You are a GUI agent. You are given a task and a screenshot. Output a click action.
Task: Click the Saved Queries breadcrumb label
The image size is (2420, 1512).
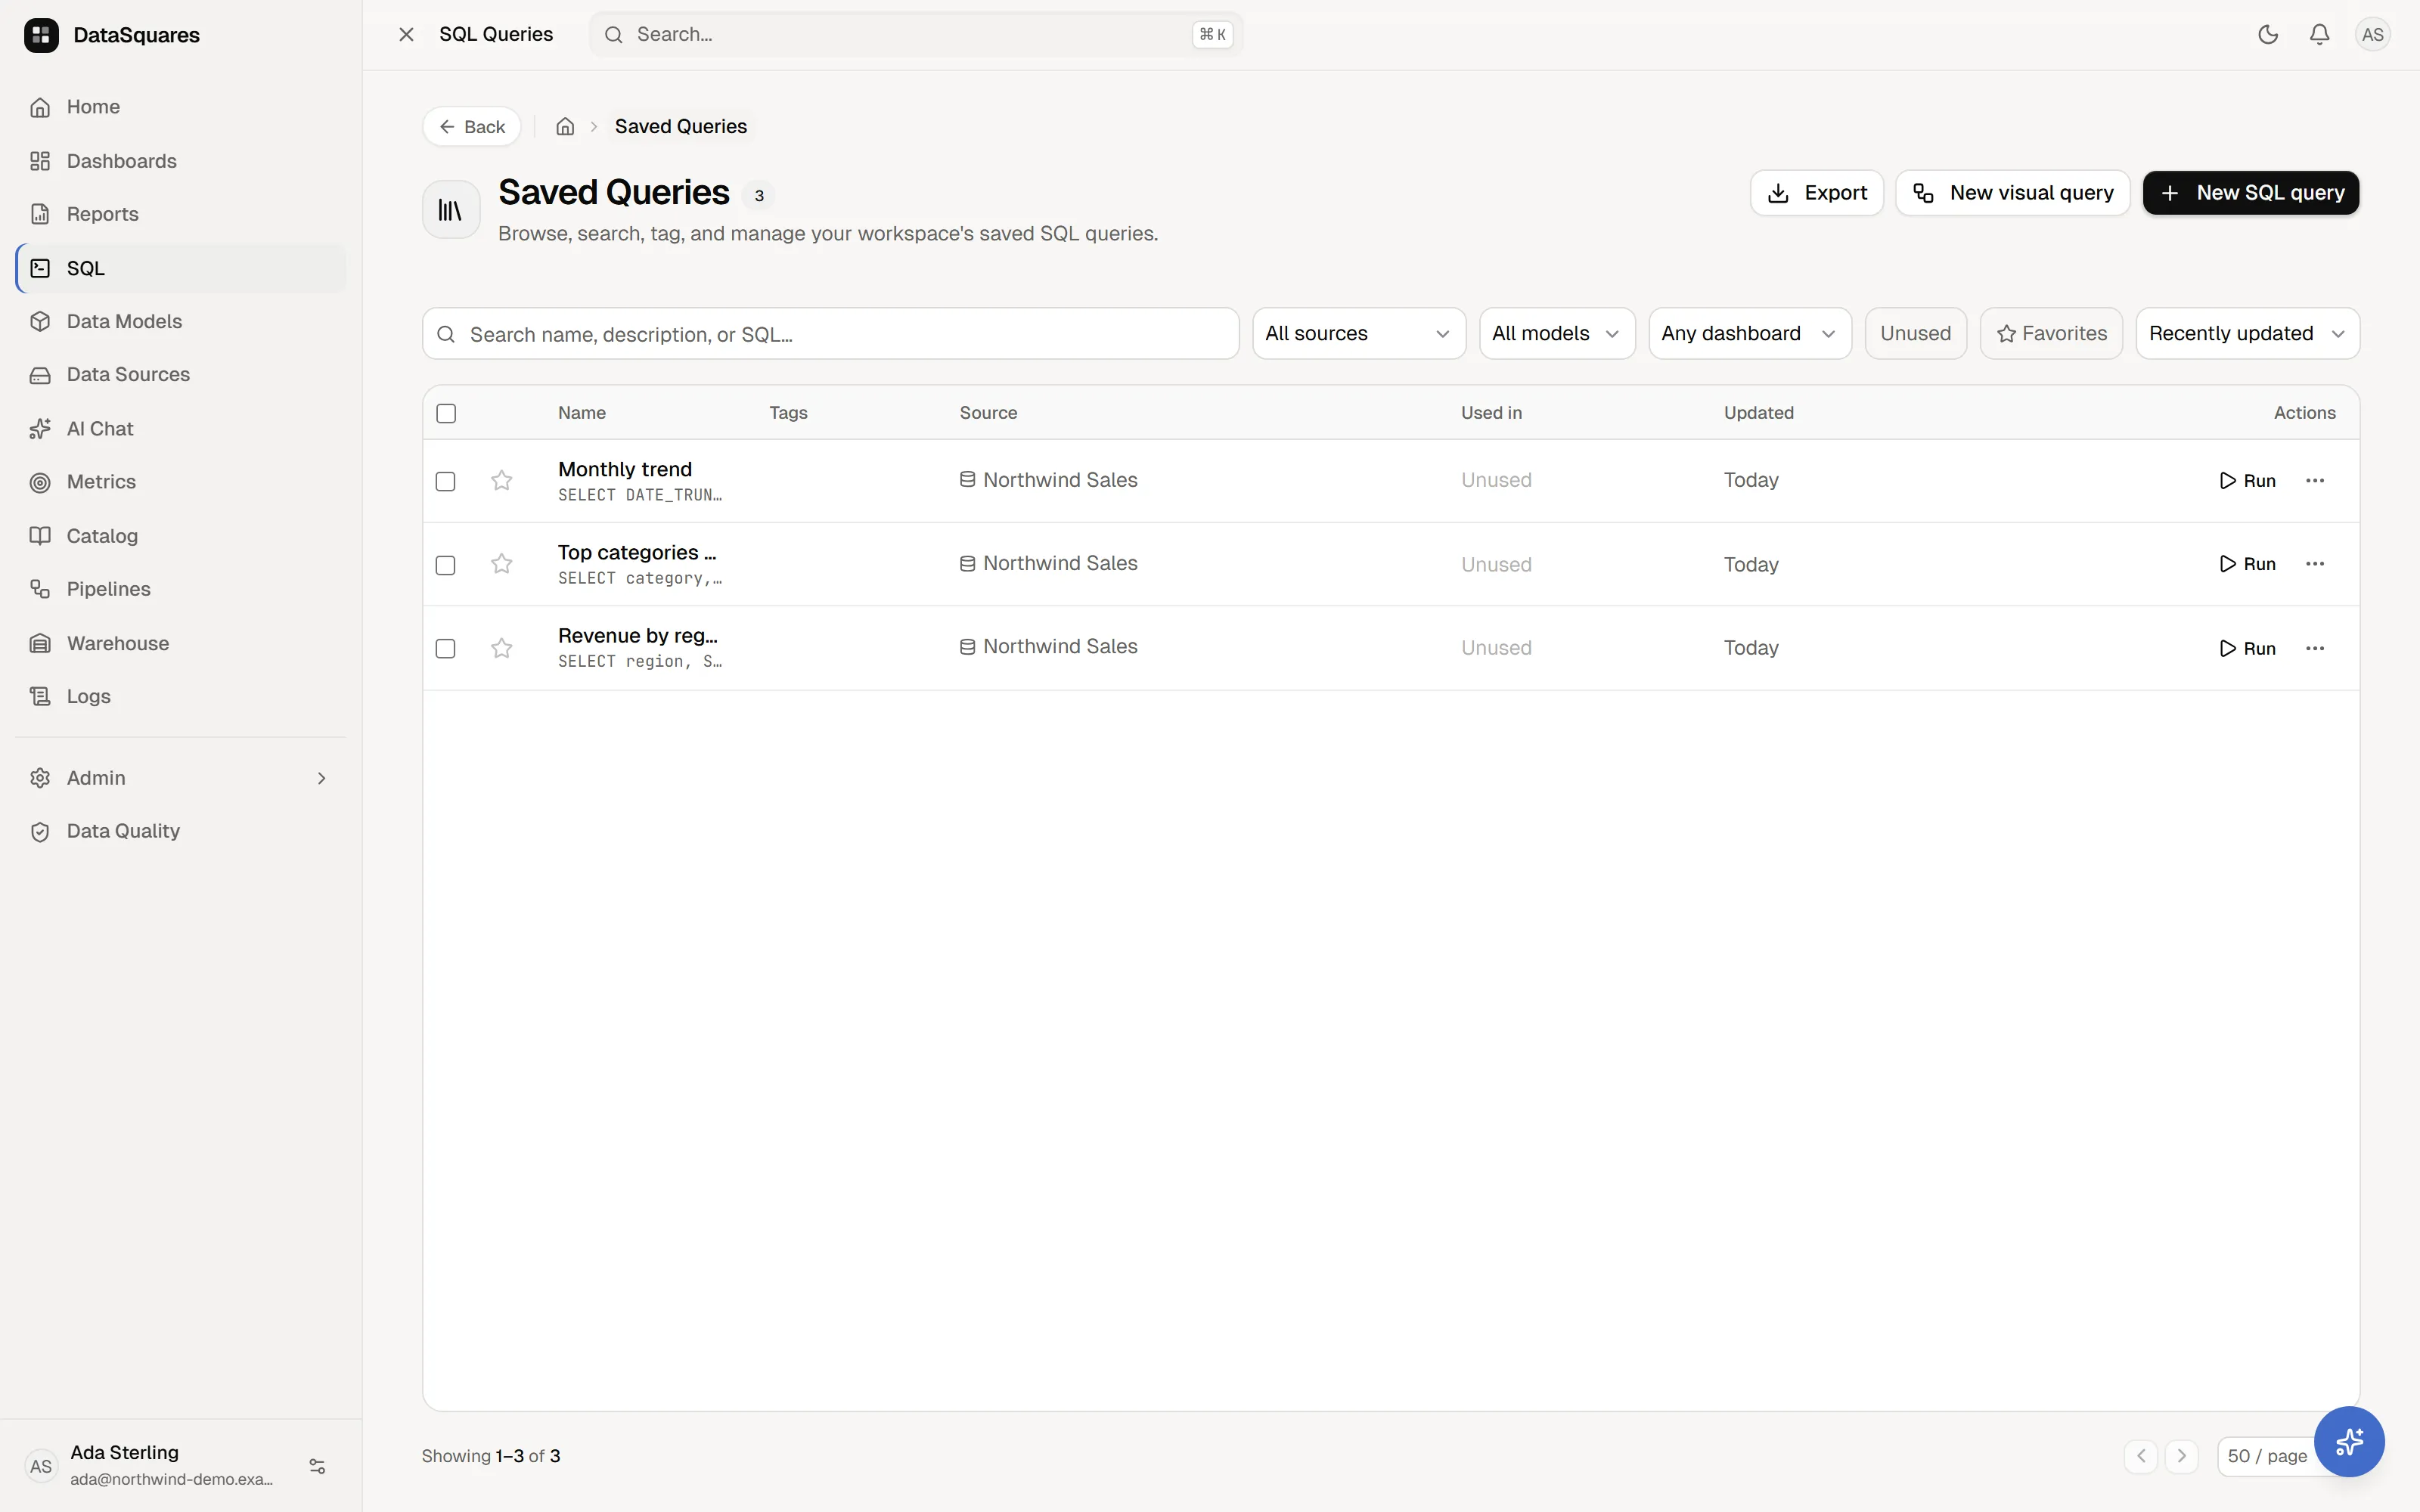(x=681, y=127)
